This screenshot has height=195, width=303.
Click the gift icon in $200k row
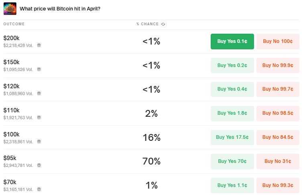click(39, 45)
